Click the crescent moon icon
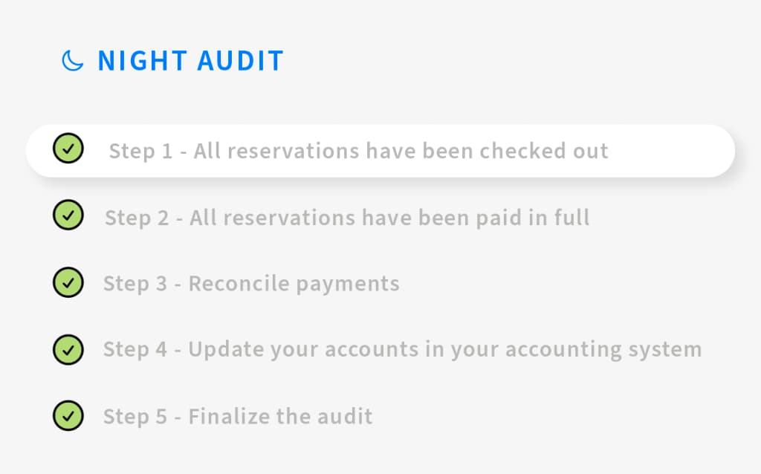 click(72, 61)
